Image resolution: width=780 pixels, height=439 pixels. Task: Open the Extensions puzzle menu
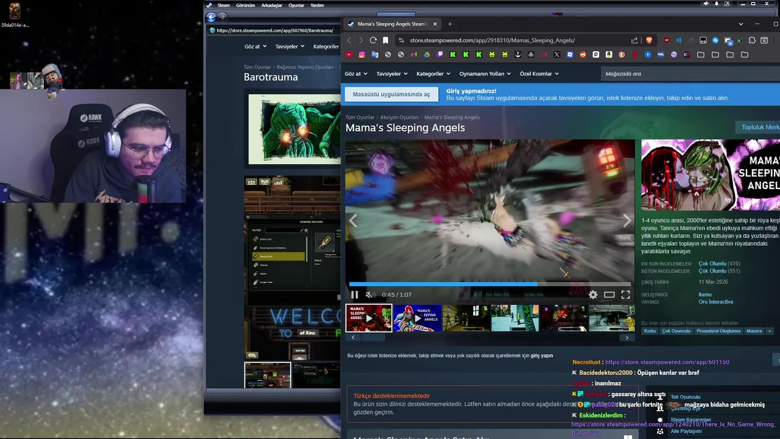click(752, 40)
